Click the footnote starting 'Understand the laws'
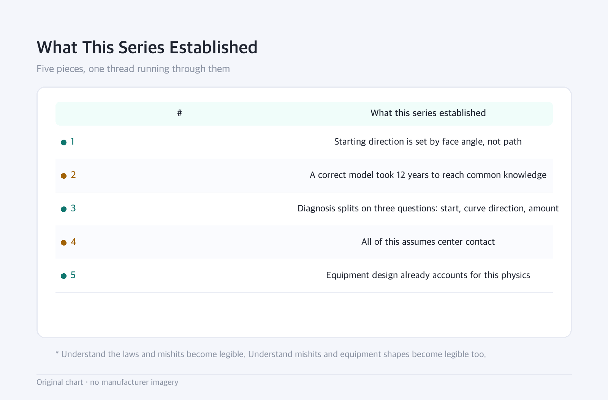608x400 pixels. [x=271, y=354]
